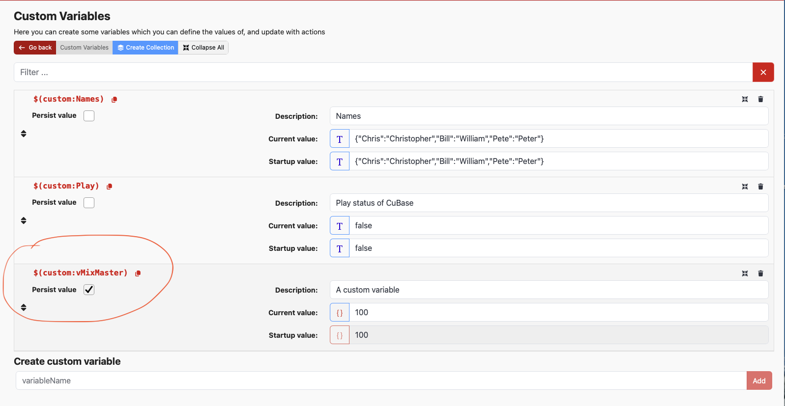Collapse the vMixMaster variable panel
Screen dimensions: 785x406
click(745, 273)
